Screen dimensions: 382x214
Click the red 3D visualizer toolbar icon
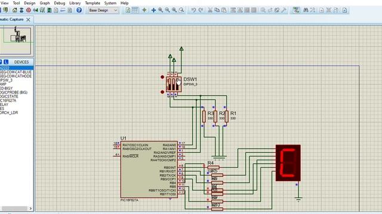click(x=29, y=10)
